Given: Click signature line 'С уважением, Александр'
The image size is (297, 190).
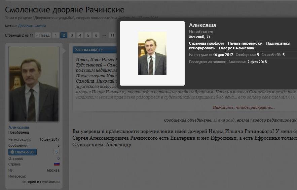Looking at the screenshot, I should click(x=102, y=145).
